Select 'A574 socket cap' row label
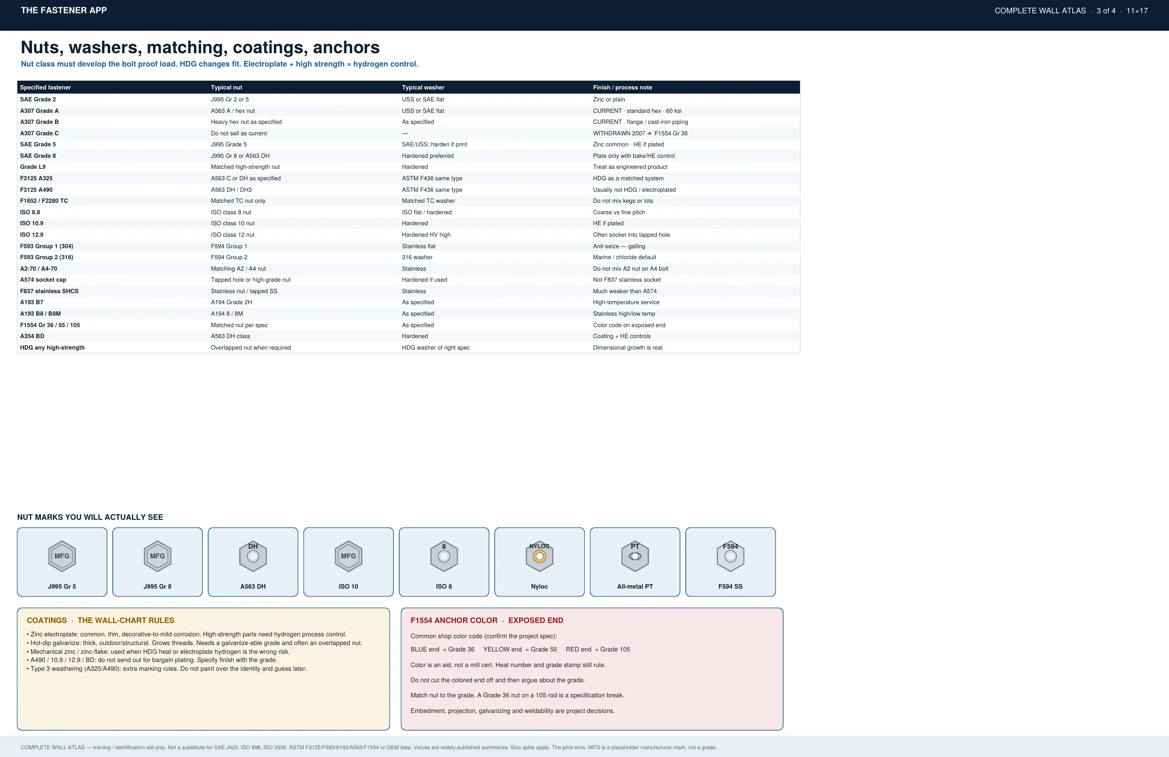Image resolution: width=1169 pixels, height=757 pixels. click(43, 280)
